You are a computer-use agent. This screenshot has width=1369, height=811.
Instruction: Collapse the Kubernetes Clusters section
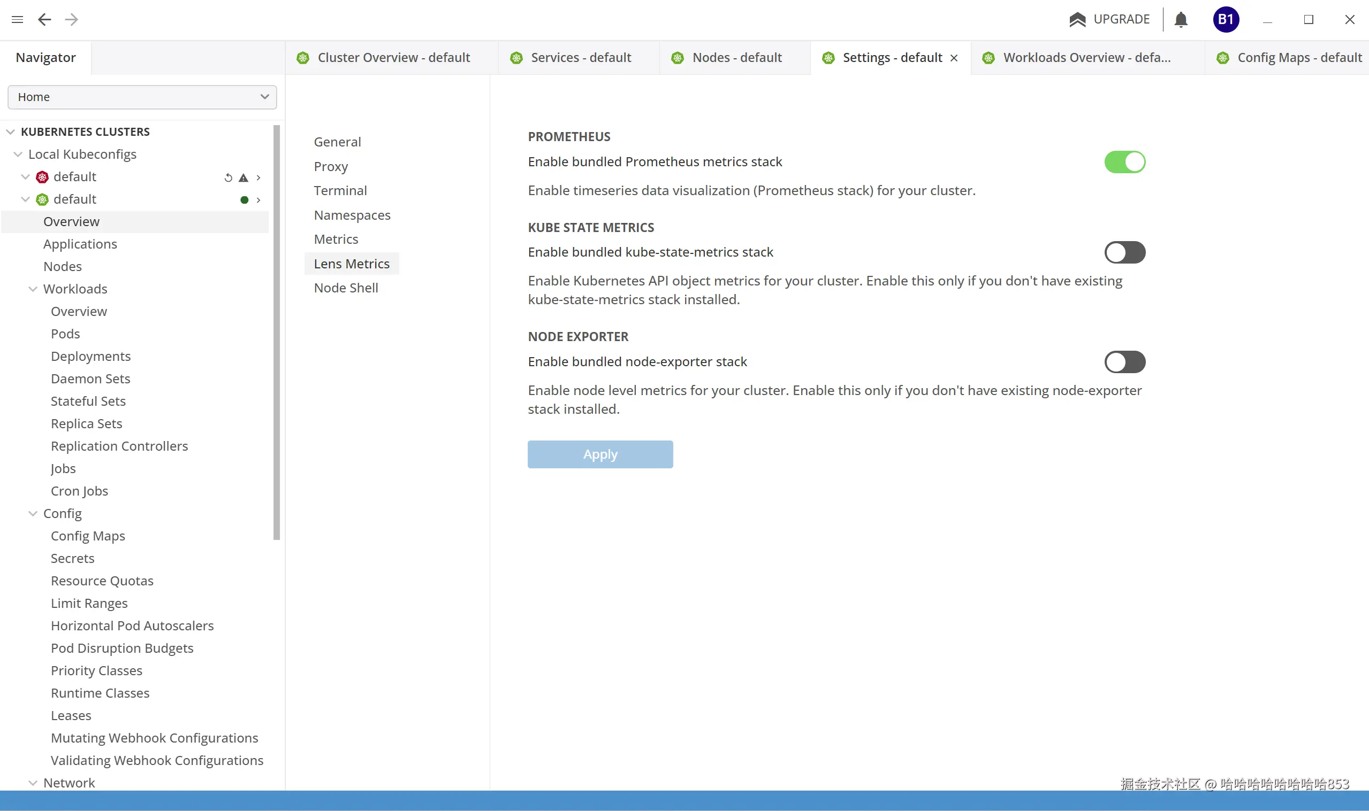coord(10,132)
